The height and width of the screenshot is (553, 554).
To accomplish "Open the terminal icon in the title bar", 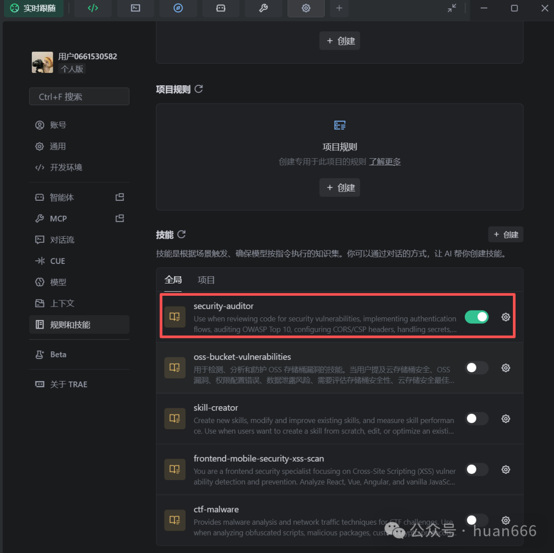I will 135,8.
